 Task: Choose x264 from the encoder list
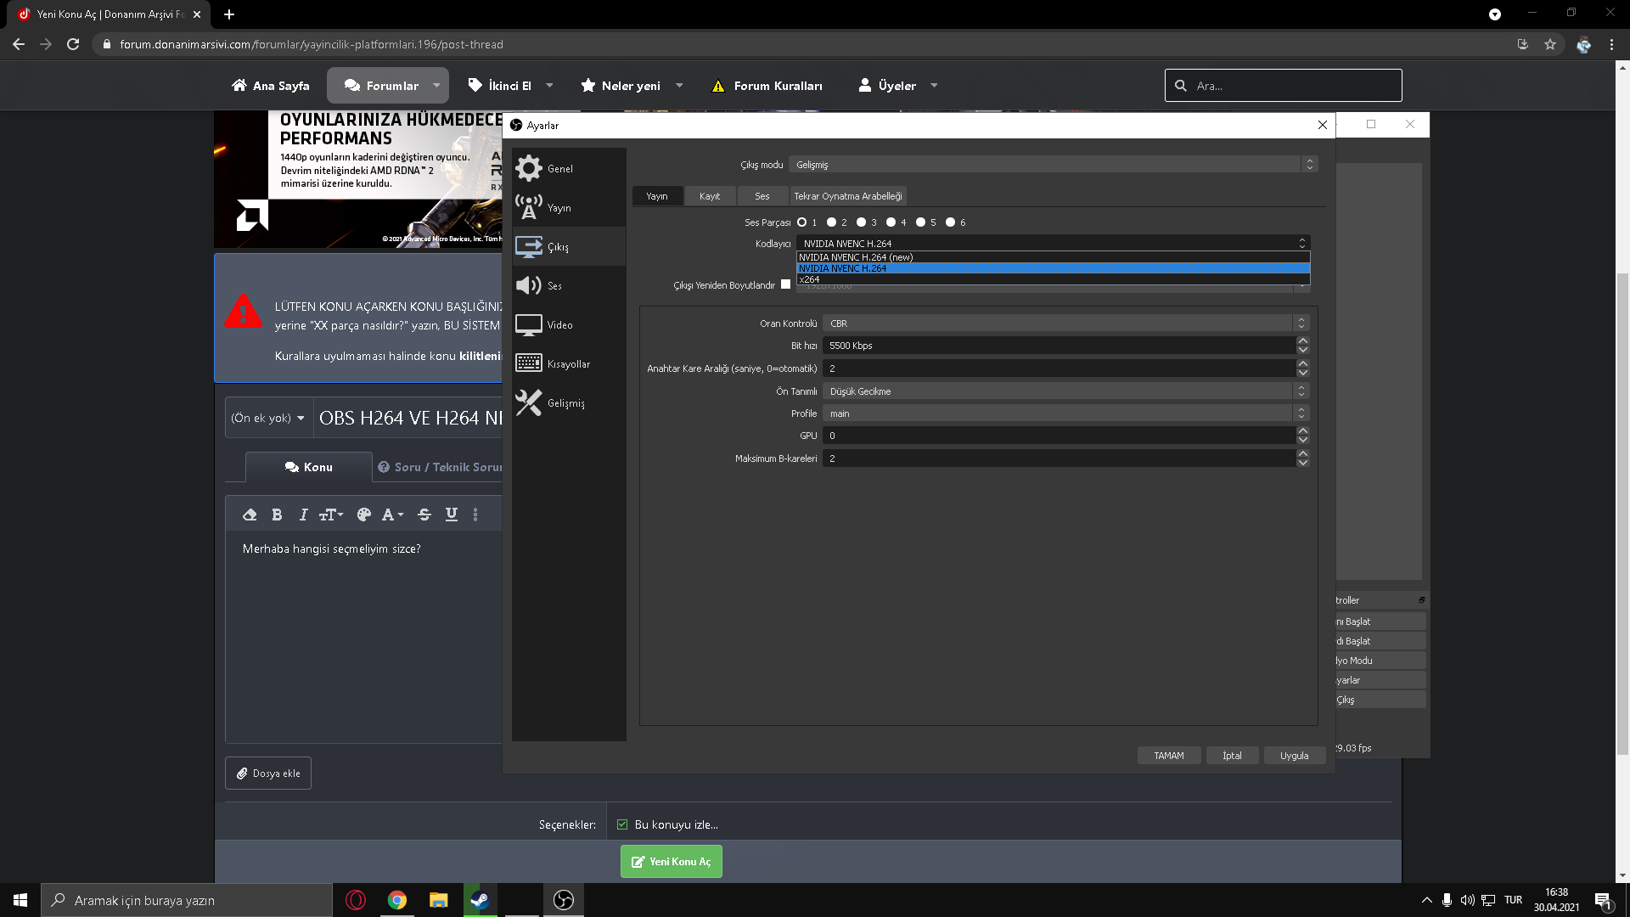click(x=810, y=279)
